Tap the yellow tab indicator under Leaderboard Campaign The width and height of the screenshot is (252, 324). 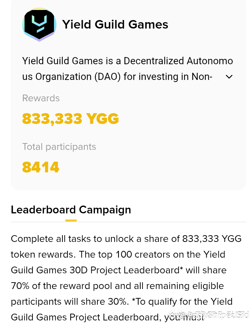71,221
